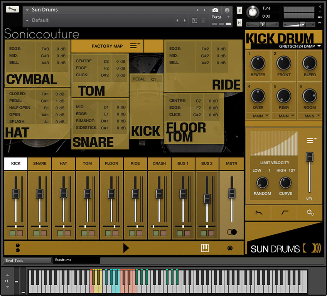Toggle the red button on the RIDE channel

click(x=139, y=233)
